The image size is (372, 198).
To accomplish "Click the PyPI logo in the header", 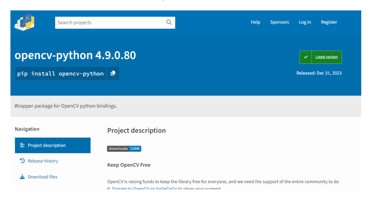I will point(24,22).
